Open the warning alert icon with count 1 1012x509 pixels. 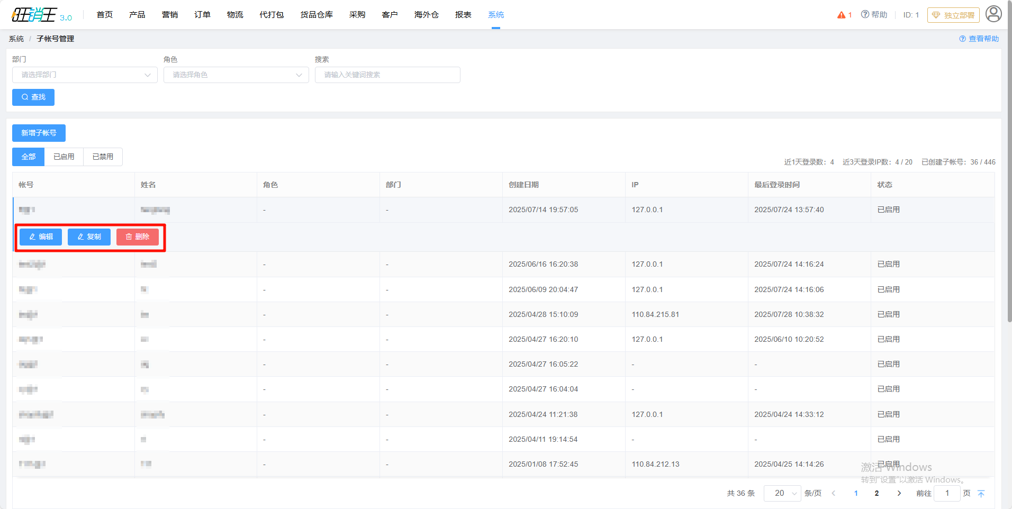tap(844, 15)
